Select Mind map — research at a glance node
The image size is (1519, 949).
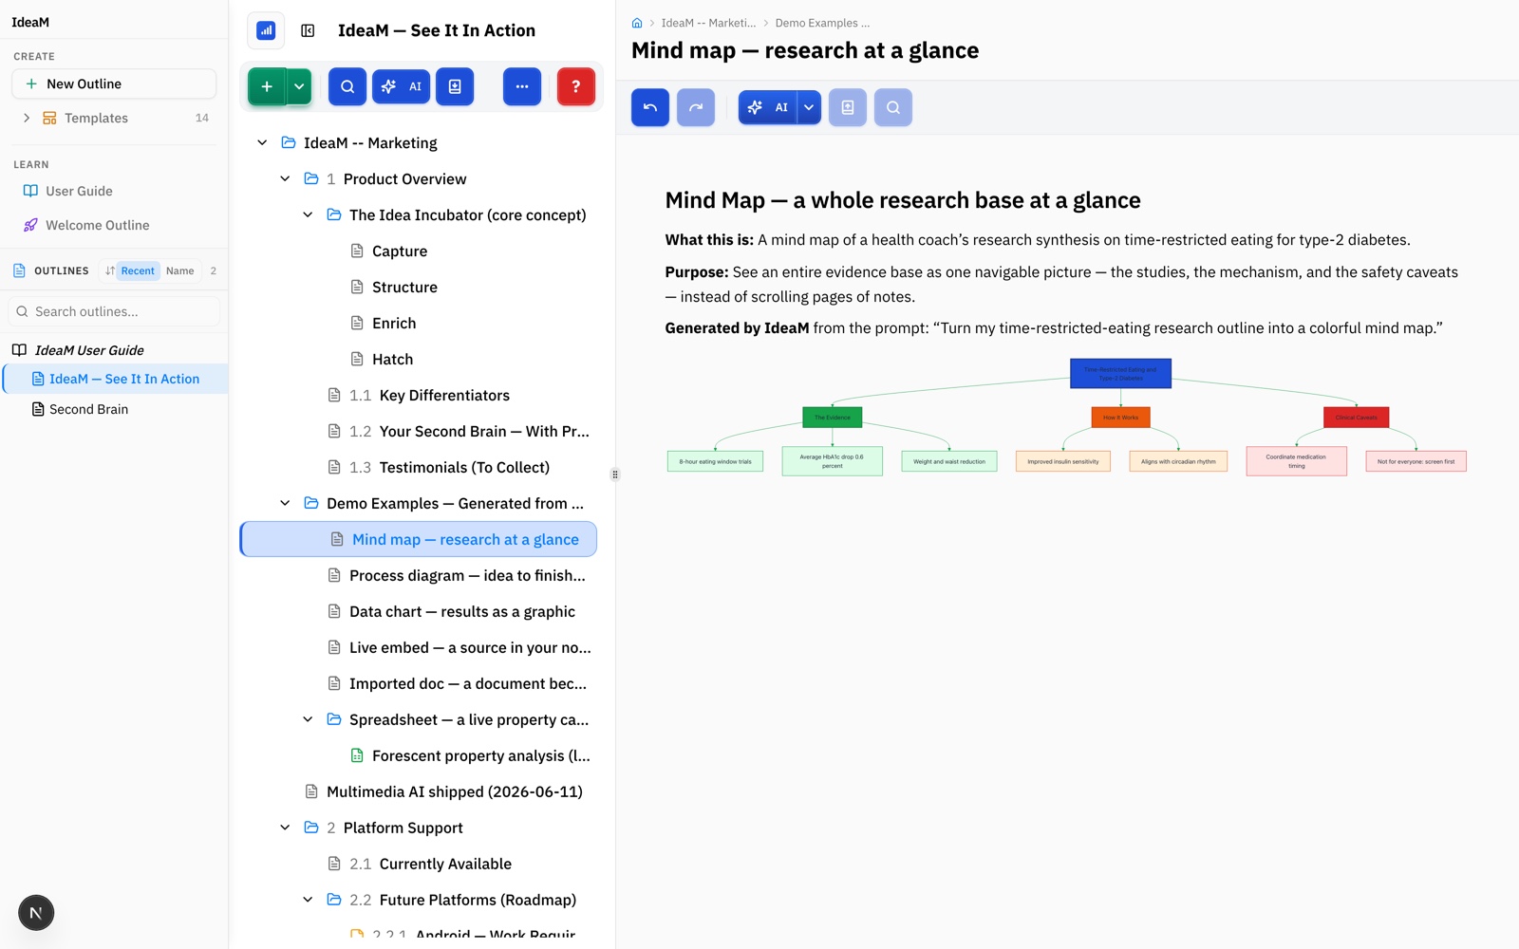tap(419, 539)
